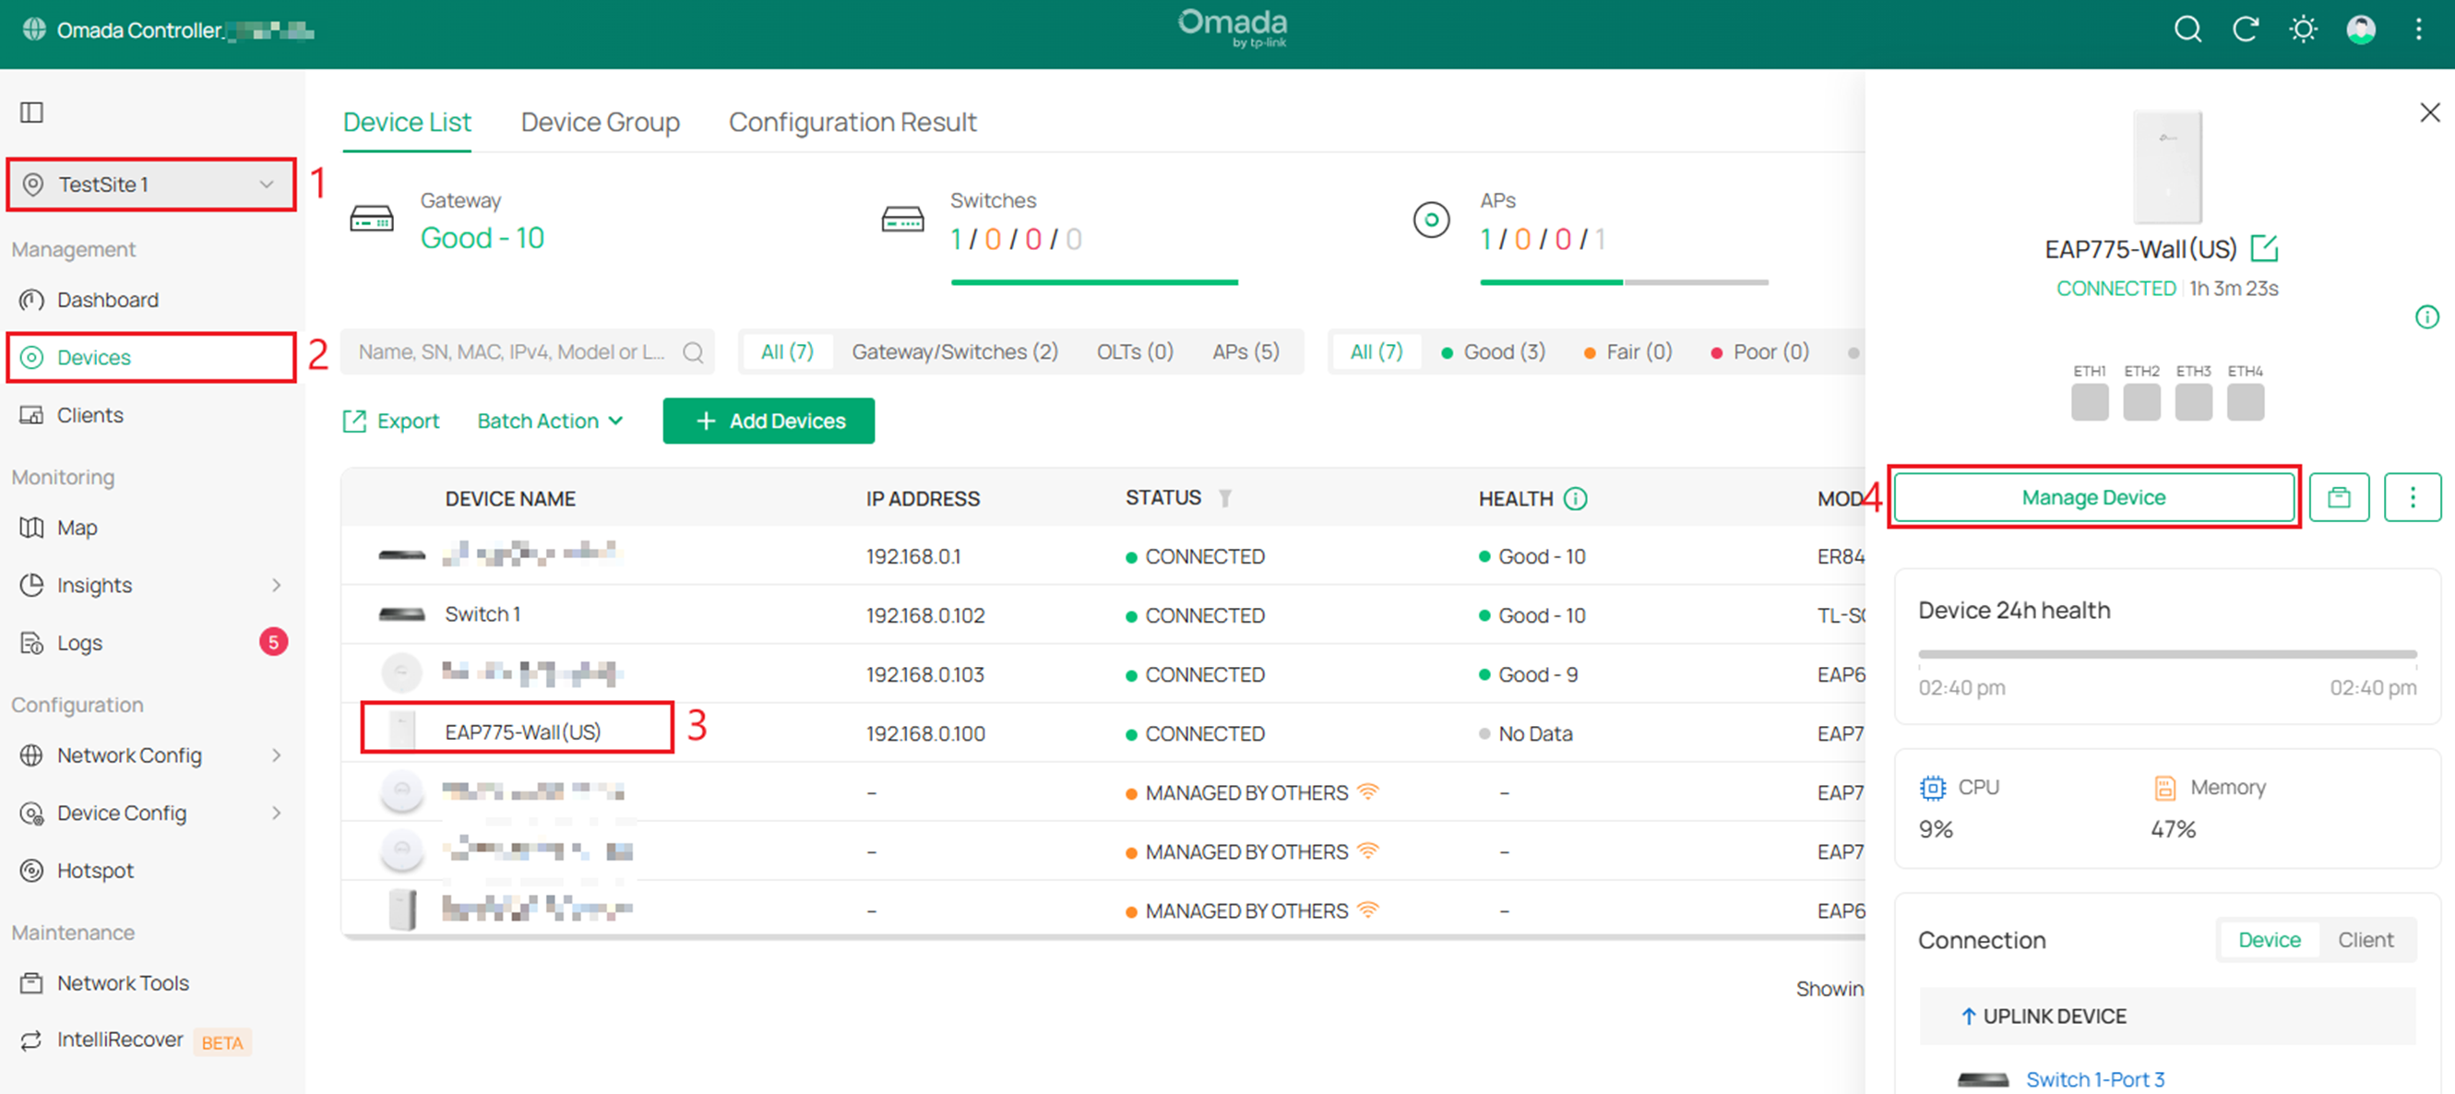This screenshot has width=2455, height=1094.
Task: Open the TestSite 1 site dropdown
Action: point(150,184)
